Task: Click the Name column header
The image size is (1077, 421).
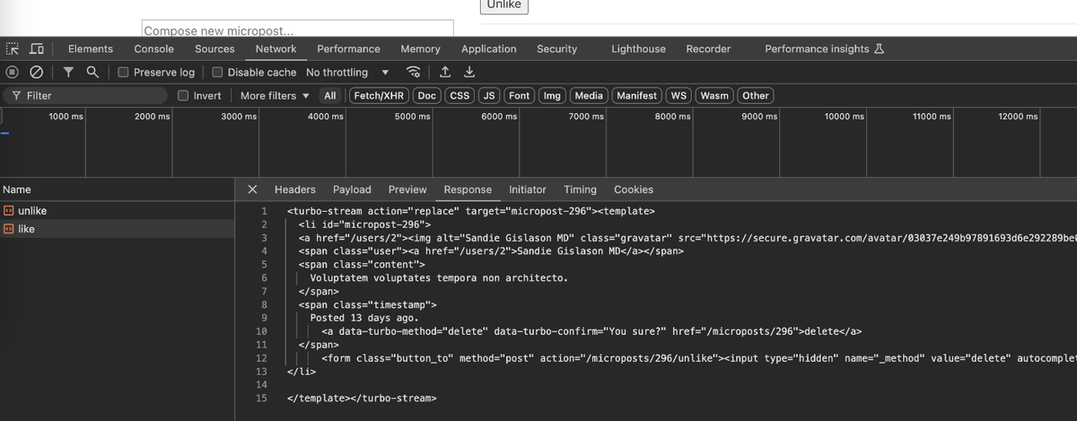Action: pyautogui.click(x=117, y=189)
